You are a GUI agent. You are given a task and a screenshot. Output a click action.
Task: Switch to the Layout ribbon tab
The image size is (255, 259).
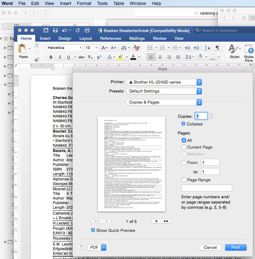86,39
